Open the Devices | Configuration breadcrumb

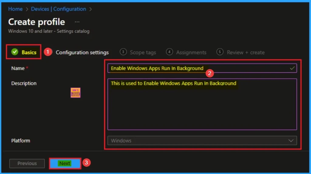(59, 9)
